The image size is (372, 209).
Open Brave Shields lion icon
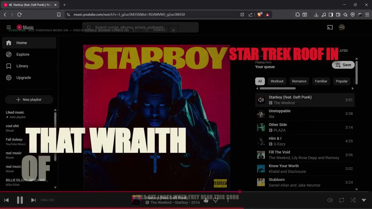[x=259, y=15]
